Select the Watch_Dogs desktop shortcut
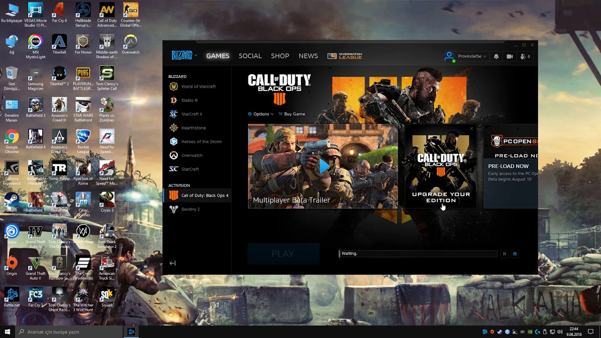This screenshot has width=601, height=338. pos(83,234)
